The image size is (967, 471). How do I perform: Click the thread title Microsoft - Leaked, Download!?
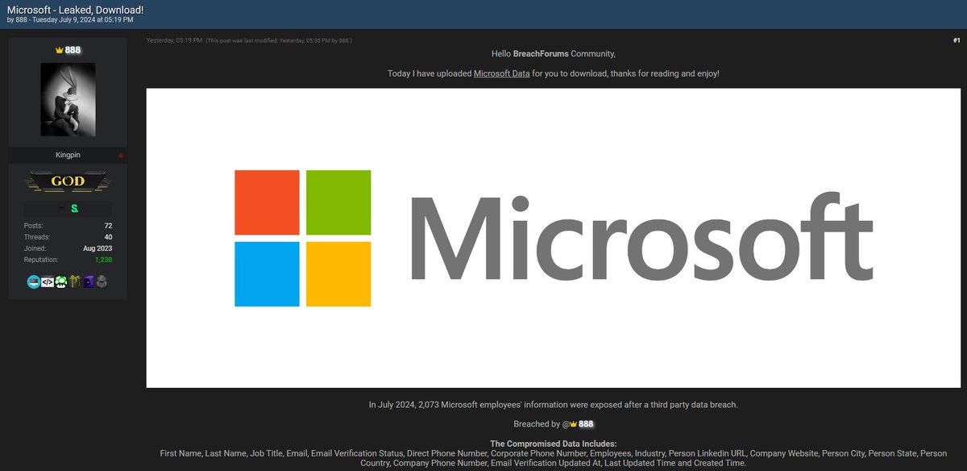[75, 9]
